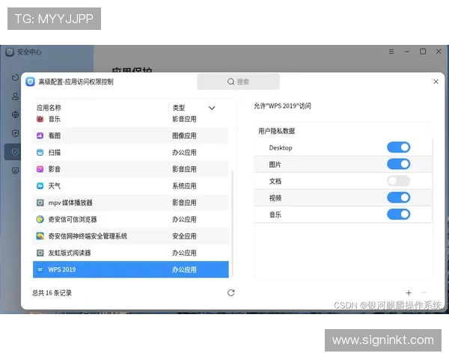Close the 高级配置 dialog
Screen dimensions: 449x359
click(436, 82)
